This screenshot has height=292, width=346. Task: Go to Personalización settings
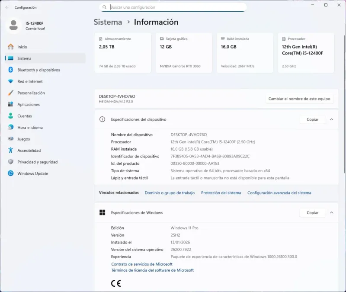pos(45,93)
